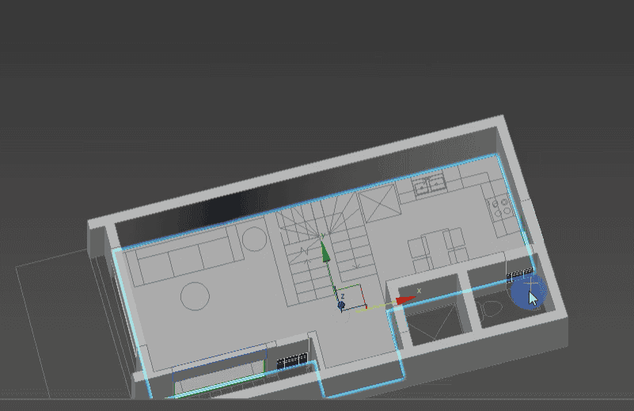The image size is (634, 411).
Task: Select the dining table with chairs
Action: point(439,249)
